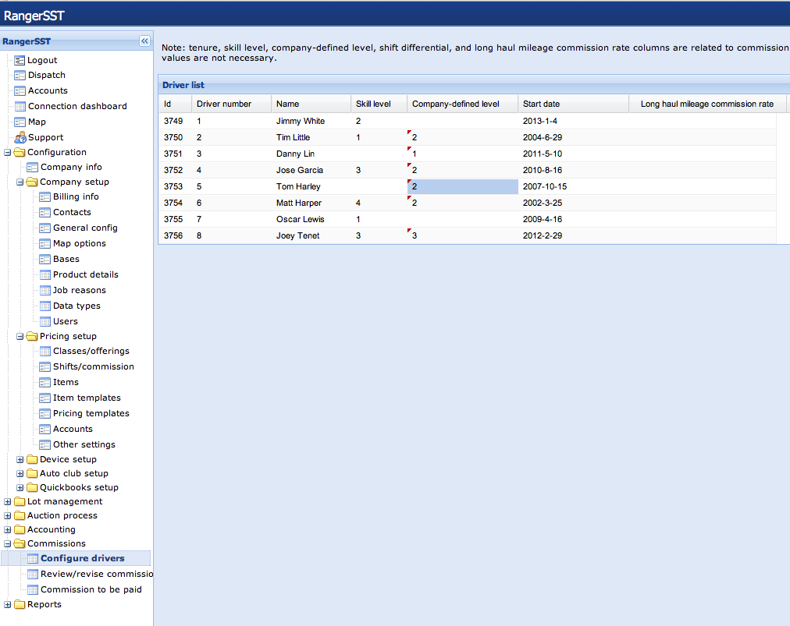
Task: Click the Support person icon
Action: pos(20,137)
